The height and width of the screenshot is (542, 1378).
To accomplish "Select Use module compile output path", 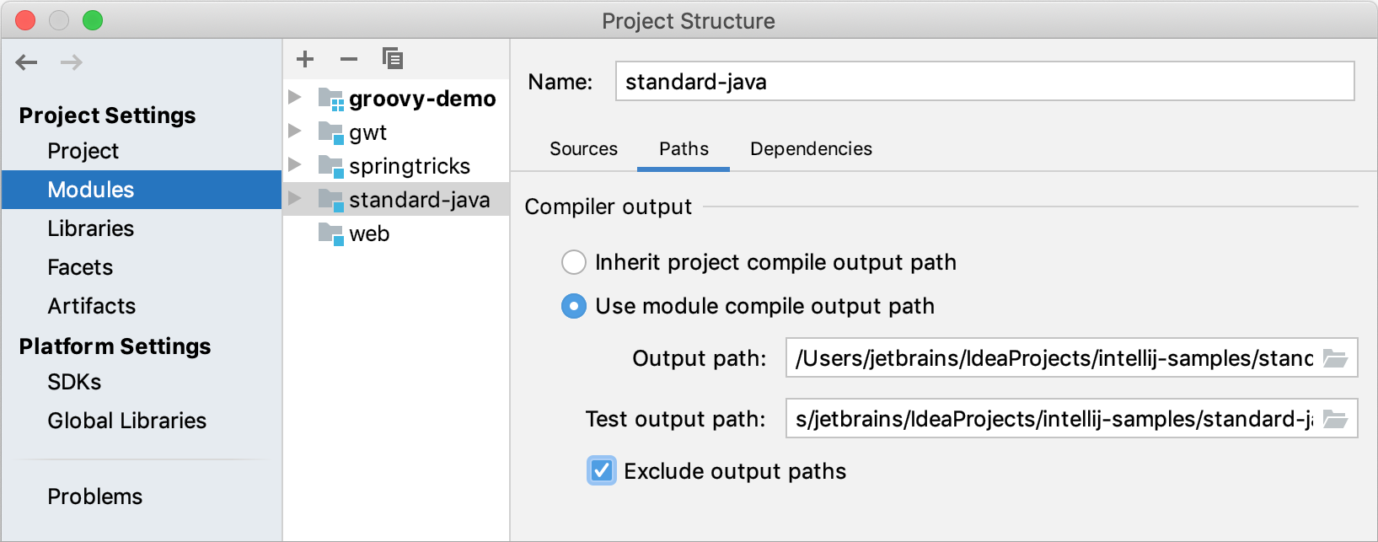I will click(x=574, y=306).
